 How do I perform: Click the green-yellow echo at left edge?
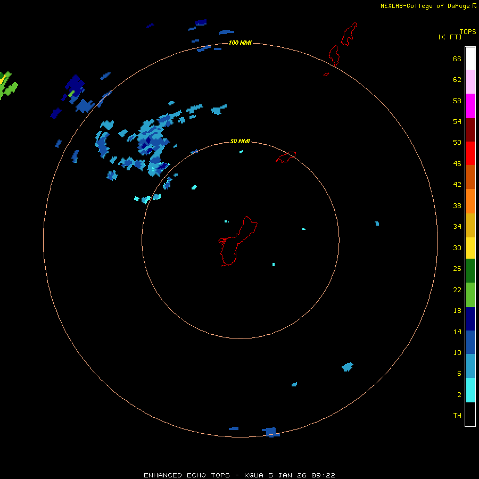click(x=8, y=85)
